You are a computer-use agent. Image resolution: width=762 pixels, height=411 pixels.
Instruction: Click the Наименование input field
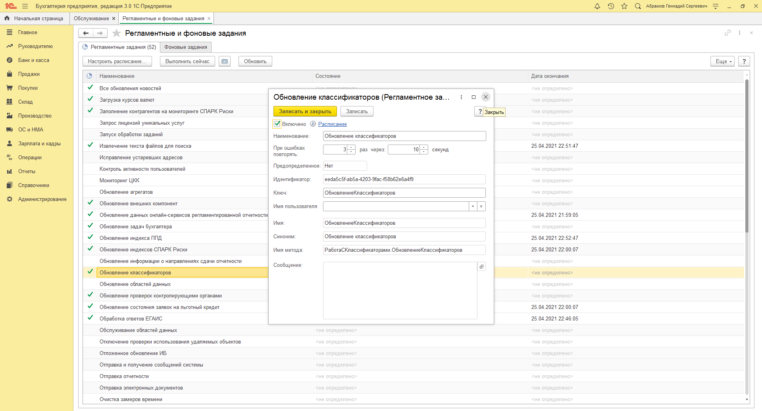pyautogui.click(x=404, y=136)
